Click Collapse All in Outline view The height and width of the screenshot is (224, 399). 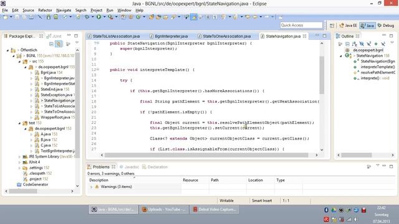pos(347,44)
